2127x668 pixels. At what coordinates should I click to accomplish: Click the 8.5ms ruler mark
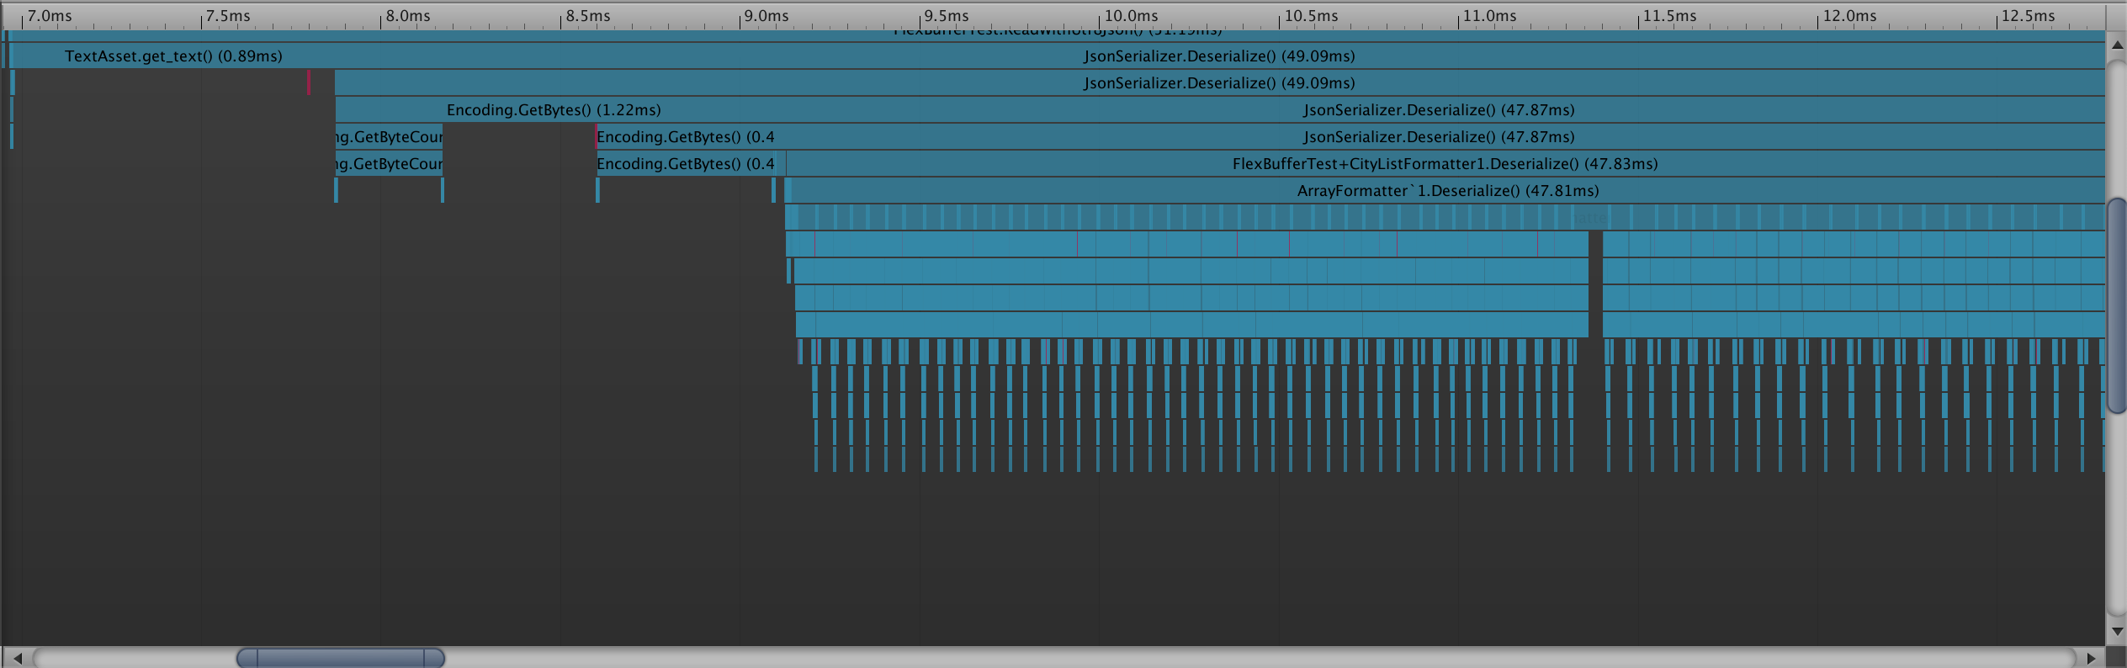coord(587,16)
